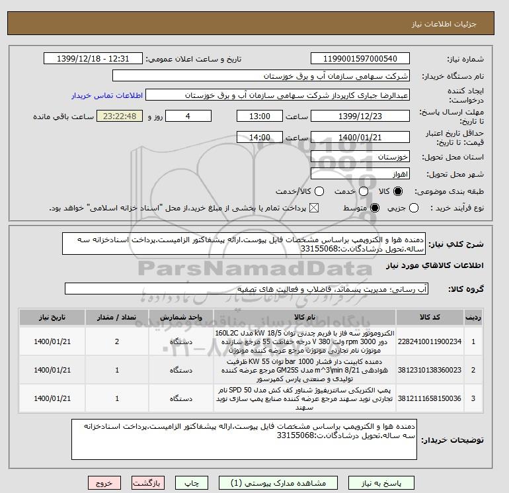Click the need date in row 3
Screen dimensions: 509x493
52,398
